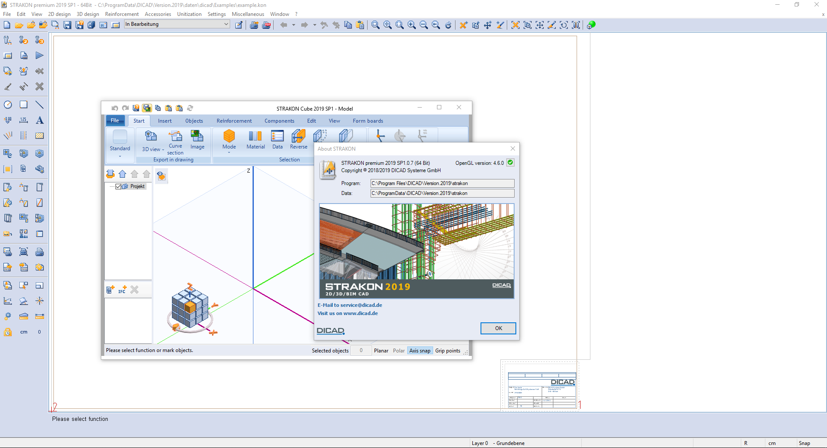The width and height of the screenshot is (827, 448).
Task: Click Layer 0 Grundebene in status bar
Action: click(498, 443)
